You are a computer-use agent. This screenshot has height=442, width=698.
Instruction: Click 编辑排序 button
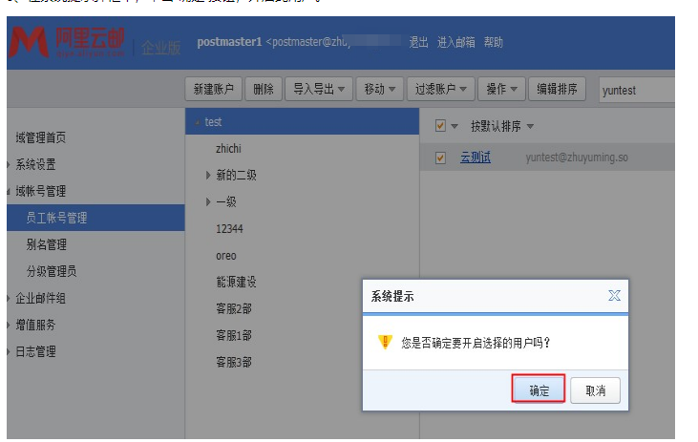click(557, 89)
